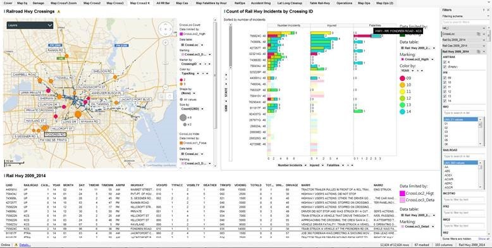
Task: Click the map pan navigation wheel
Action: tap(165, 29)
